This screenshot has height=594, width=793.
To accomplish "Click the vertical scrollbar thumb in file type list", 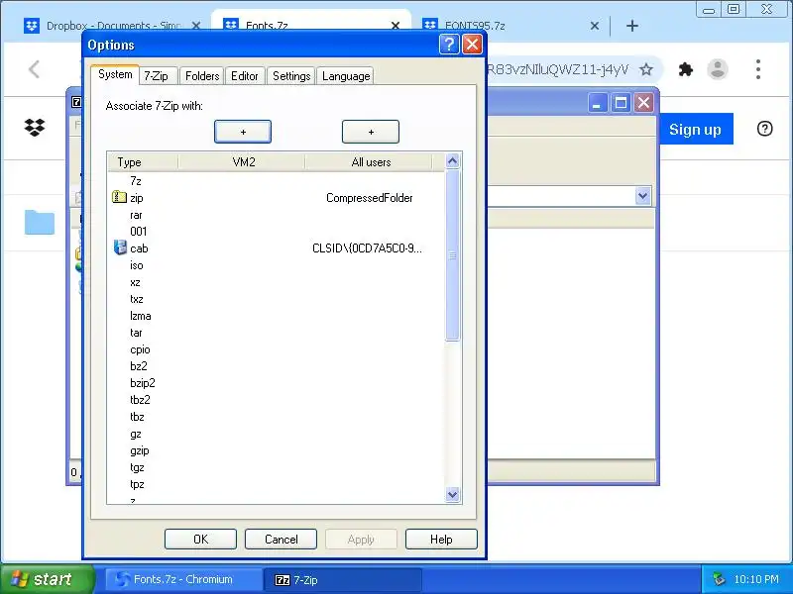I will click(x=452, y=255).
